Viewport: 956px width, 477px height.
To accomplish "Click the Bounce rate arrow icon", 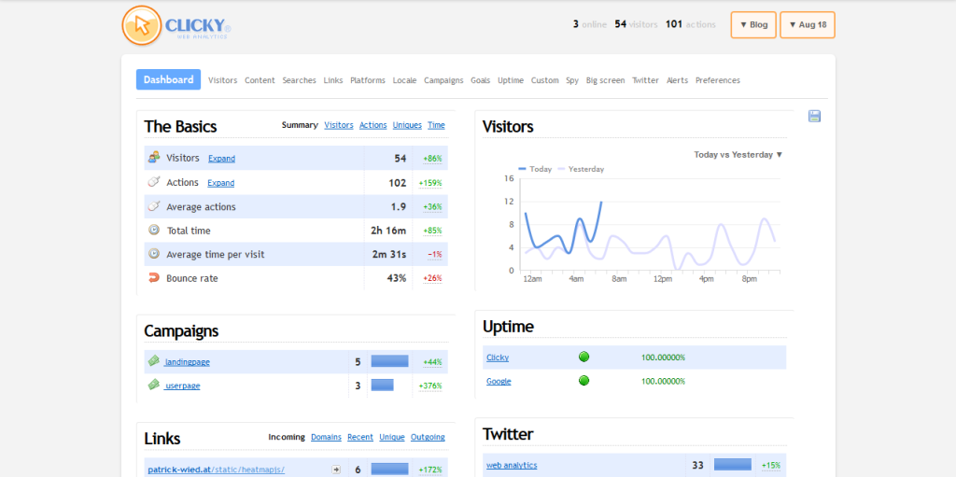I will pos(154,277).
